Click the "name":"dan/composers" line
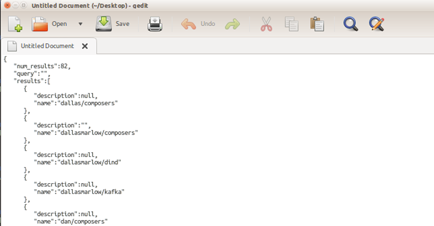Viewport: 434px width, 226px height. point(71,222)
